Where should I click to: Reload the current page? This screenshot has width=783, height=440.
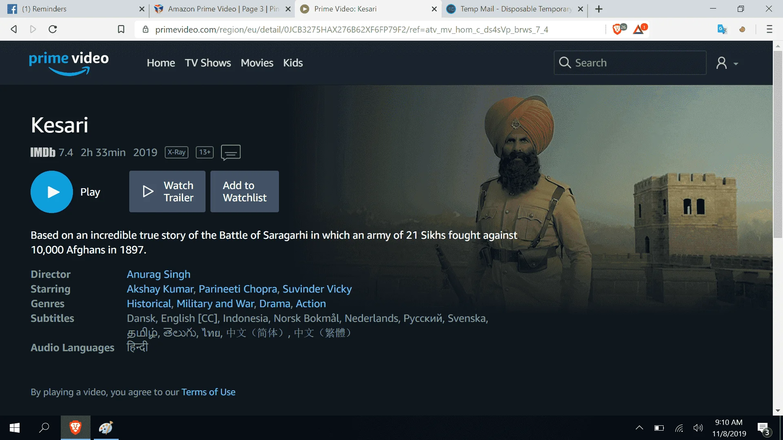pos(53,29)
